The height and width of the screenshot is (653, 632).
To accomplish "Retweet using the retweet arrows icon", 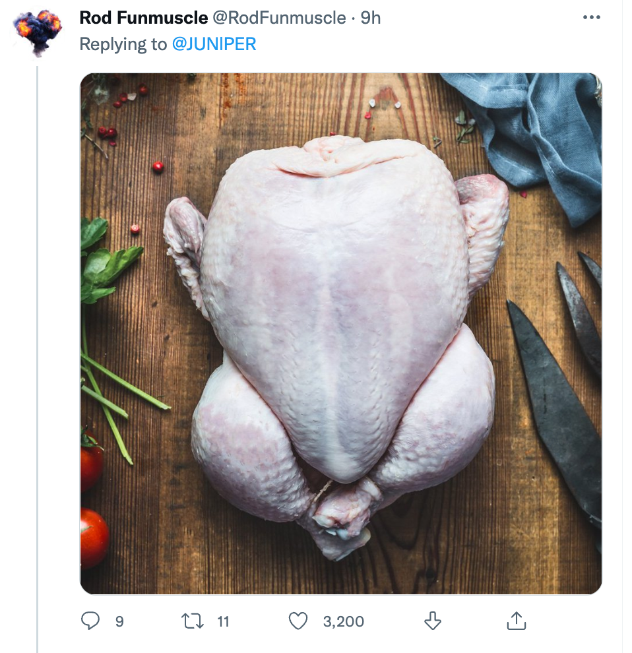I will pos(191,621).
